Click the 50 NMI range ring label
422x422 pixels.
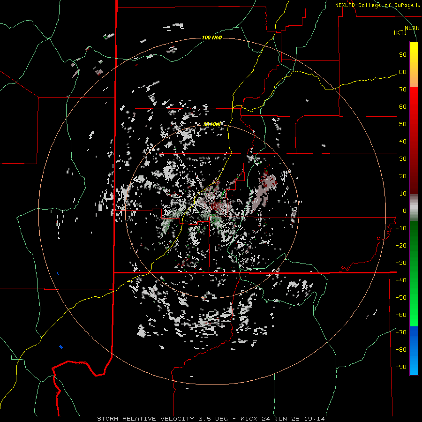(212, 124)
